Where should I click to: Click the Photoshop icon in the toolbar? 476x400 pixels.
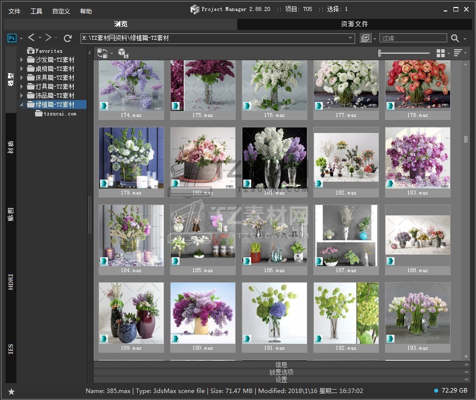tap(12, 38)
